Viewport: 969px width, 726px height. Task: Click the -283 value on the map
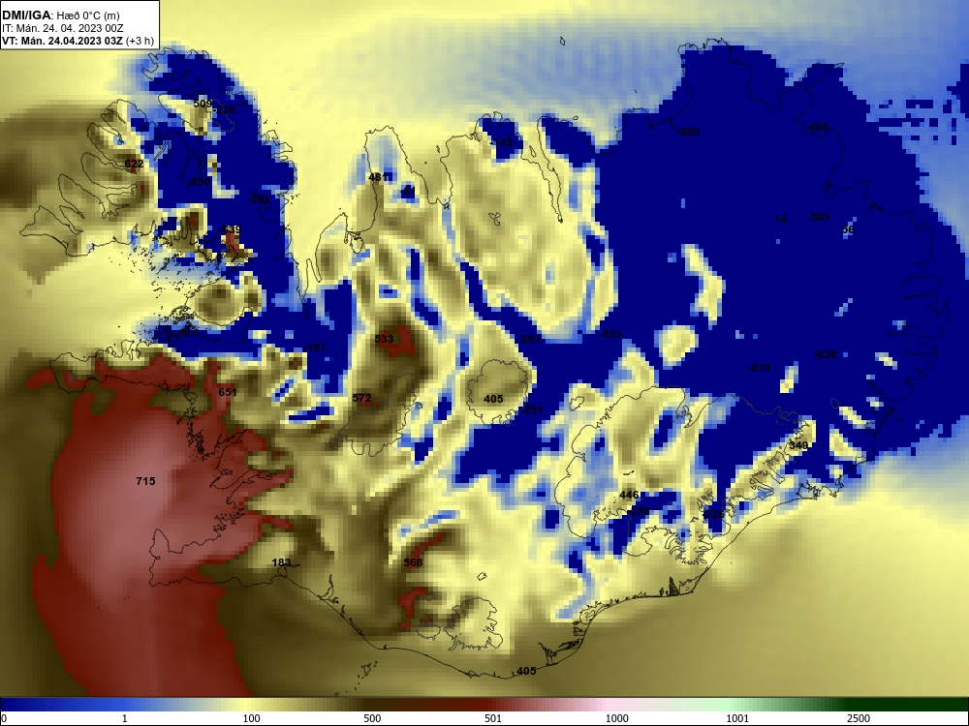[529, 339]
